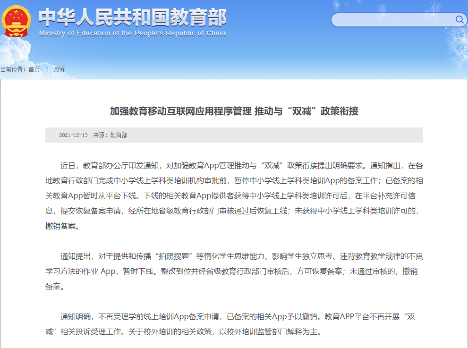Click the 当前位置 label
This screenshot has height=348, width=468.
(x=13, y=69)
